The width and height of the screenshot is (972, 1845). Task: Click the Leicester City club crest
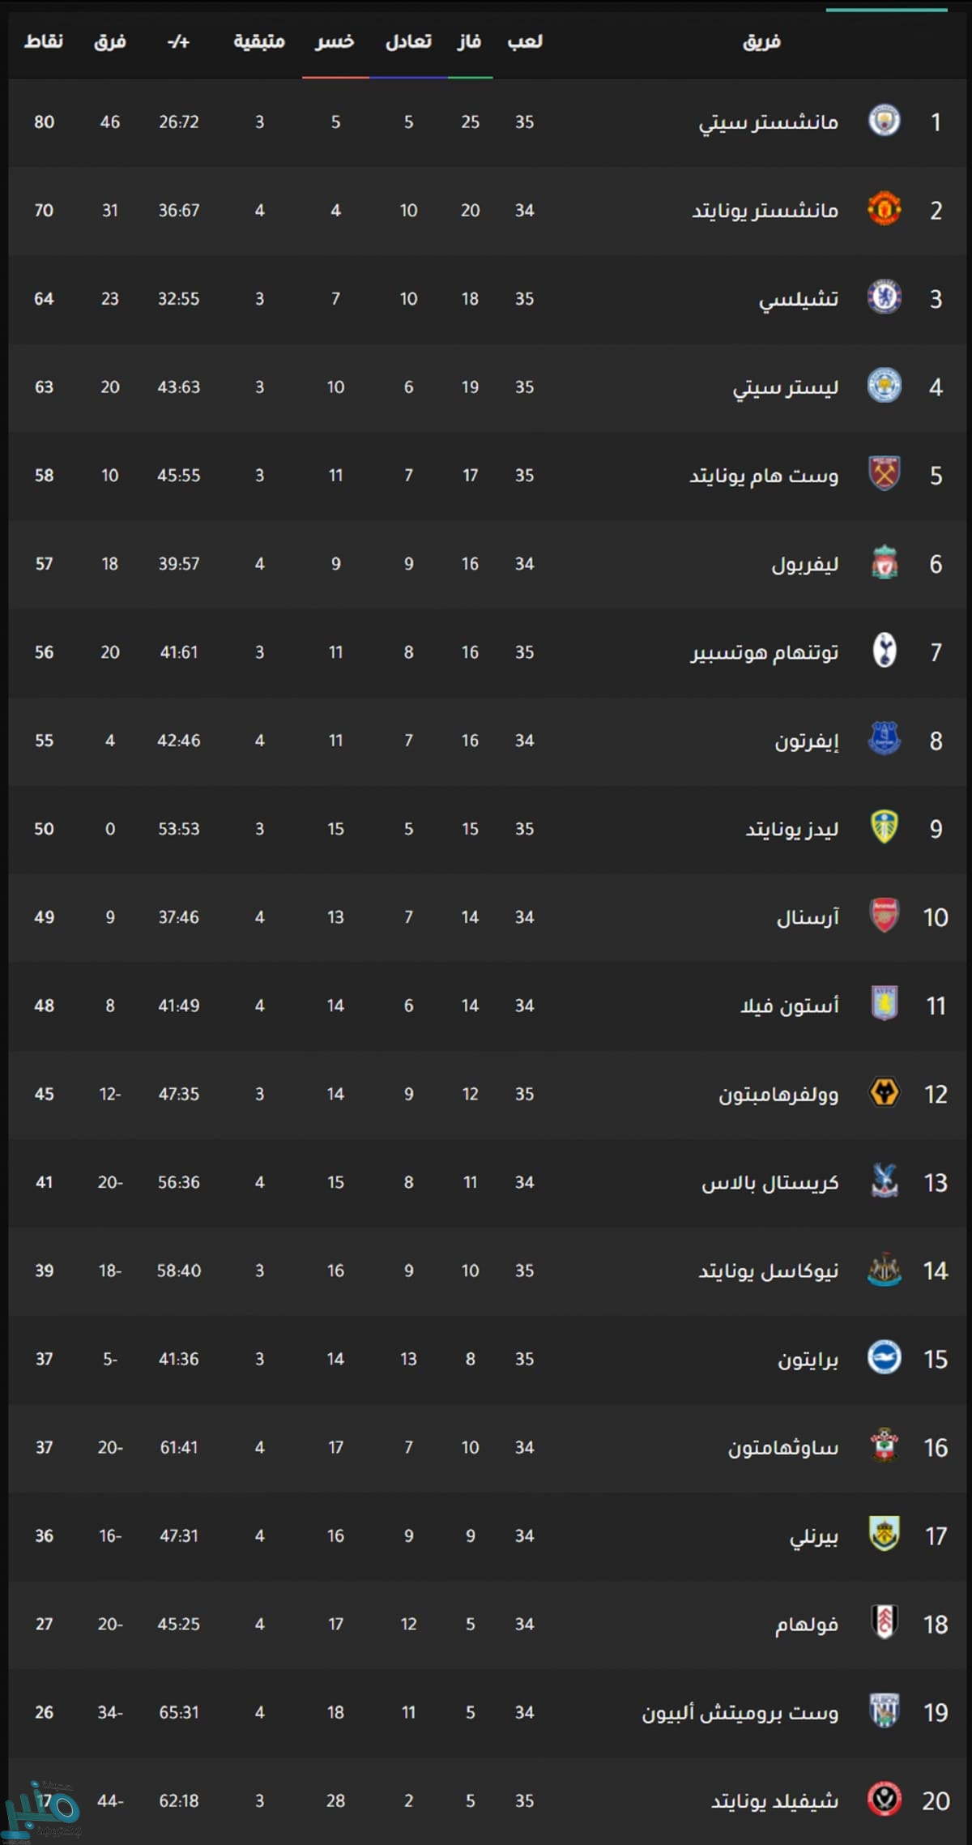pos(884,387)
